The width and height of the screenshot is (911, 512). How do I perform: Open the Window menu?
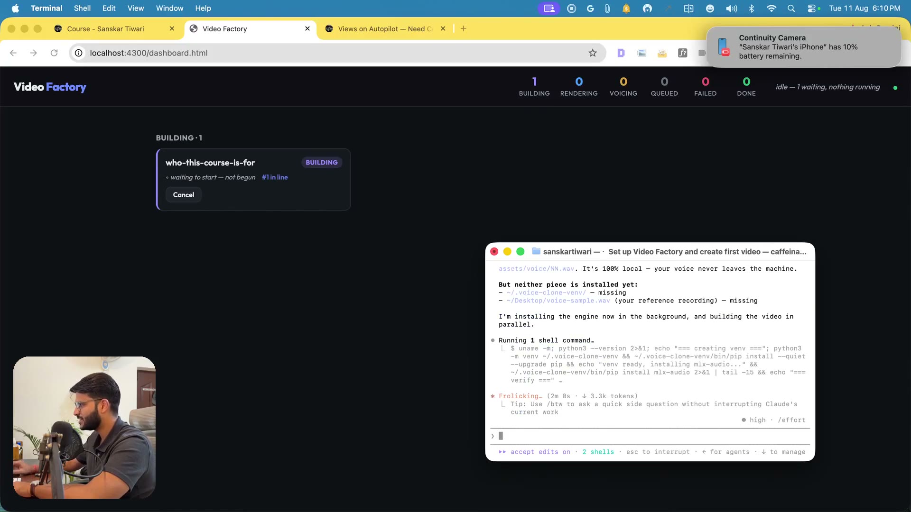click(169, 8)
